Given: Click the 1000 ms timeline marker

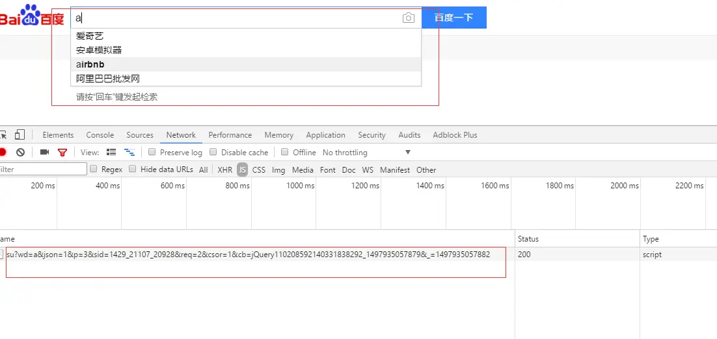Looking at the screenshot, I should [x=301, y=186].
